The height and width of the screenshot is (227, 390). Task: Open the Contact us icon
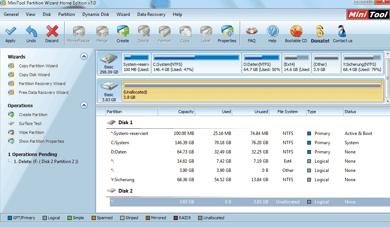(x=342, y=31)
